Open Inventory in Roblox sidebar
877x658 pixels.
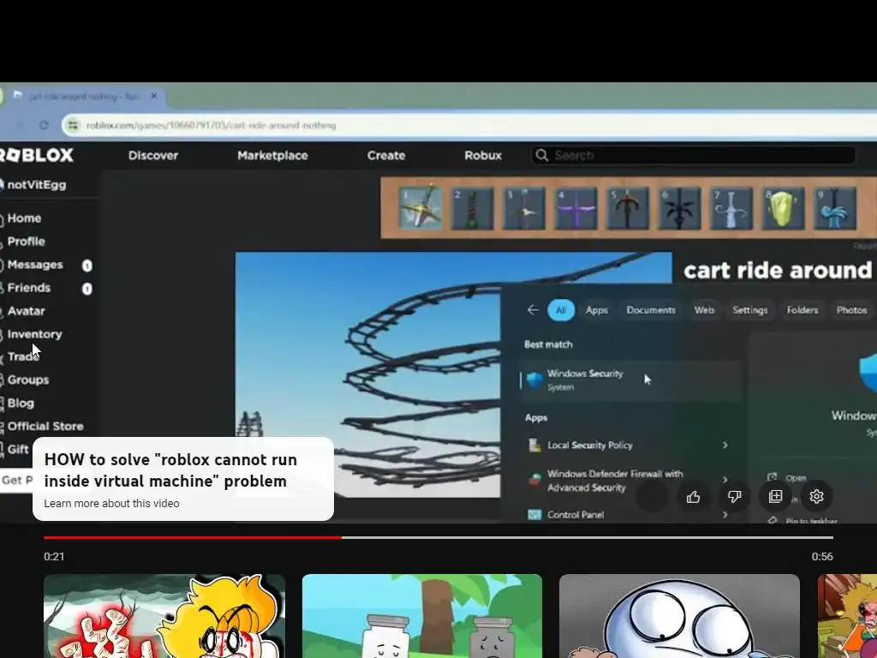click(x=34, y=334)
